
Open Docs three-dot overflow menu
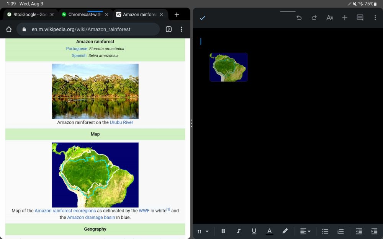click(375, 18)
